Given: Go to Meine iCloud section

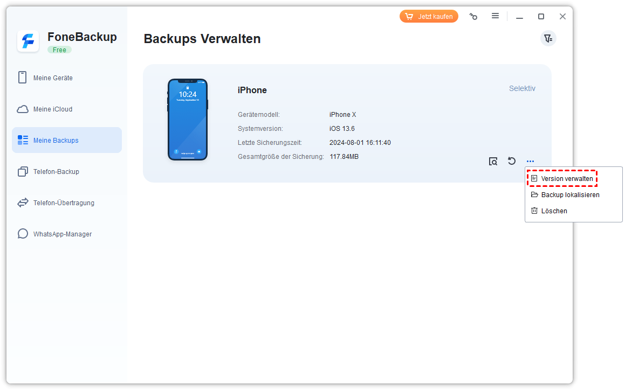Looking at the screenshot, I should click(52, 109).
